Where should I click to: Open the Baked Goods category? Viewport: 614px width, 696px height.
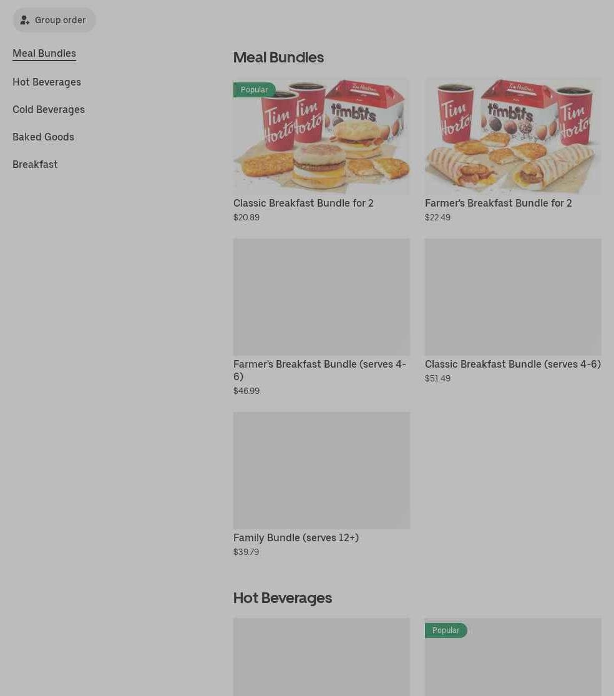click(x=43, y=137)
